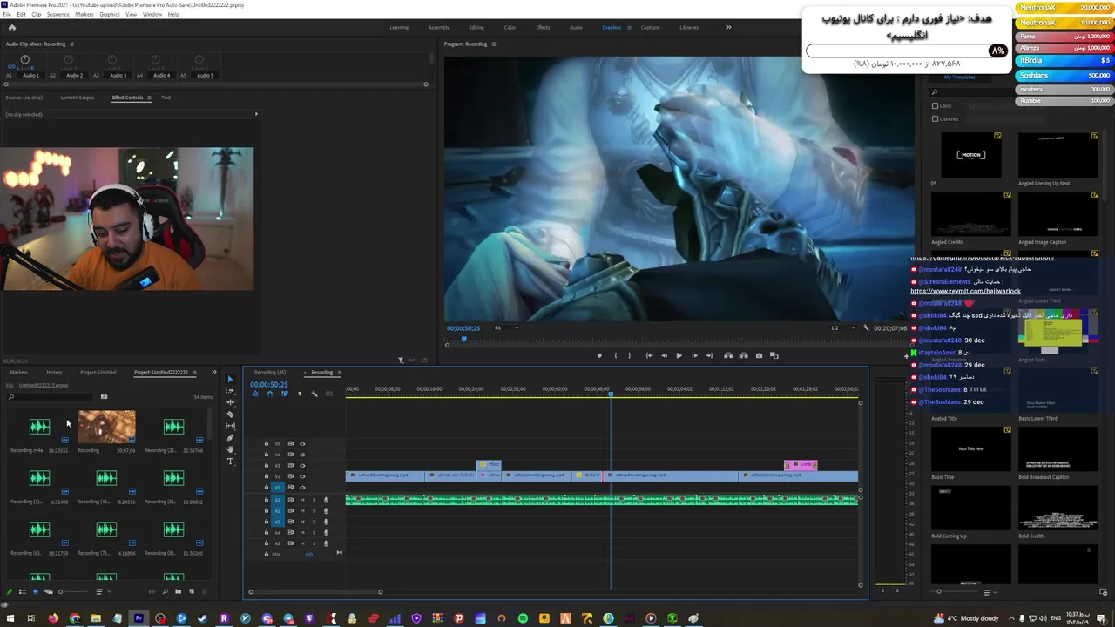Toggle V4 track output eye

click(x=302, y=455)
